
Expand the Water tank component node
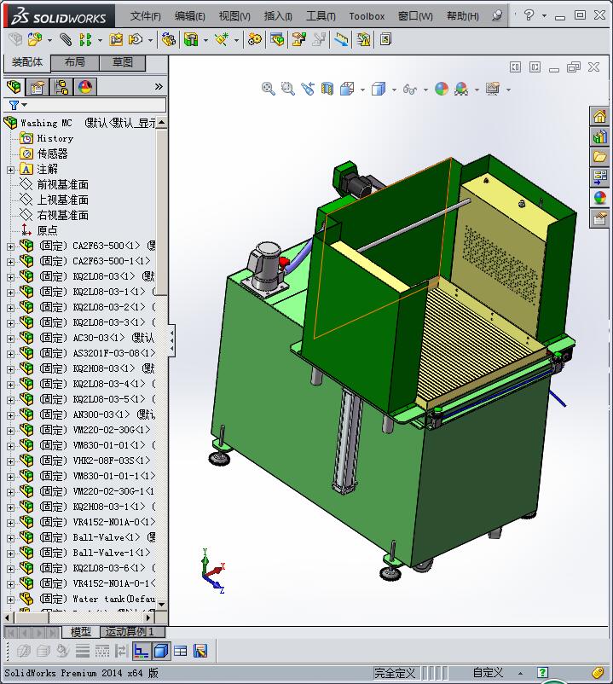point(10,600)
